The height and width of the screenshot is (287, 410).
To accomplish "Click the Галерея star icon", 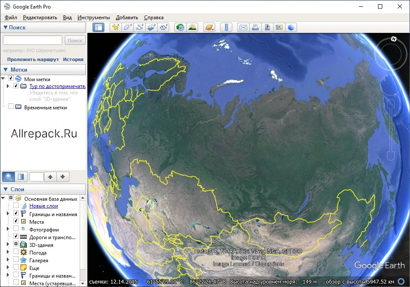I will coord(23,260).
